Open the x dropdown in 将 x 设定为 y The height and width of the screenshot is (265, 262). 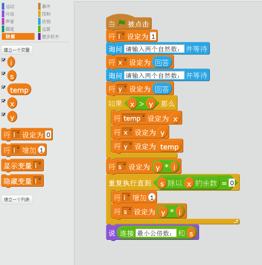(x=127, y=132)
